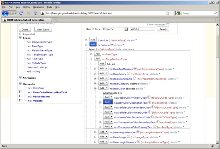Click the search term field containing vehicle
Screen dimensions: 220x149
pyautogui.click(x=142, y=29)
